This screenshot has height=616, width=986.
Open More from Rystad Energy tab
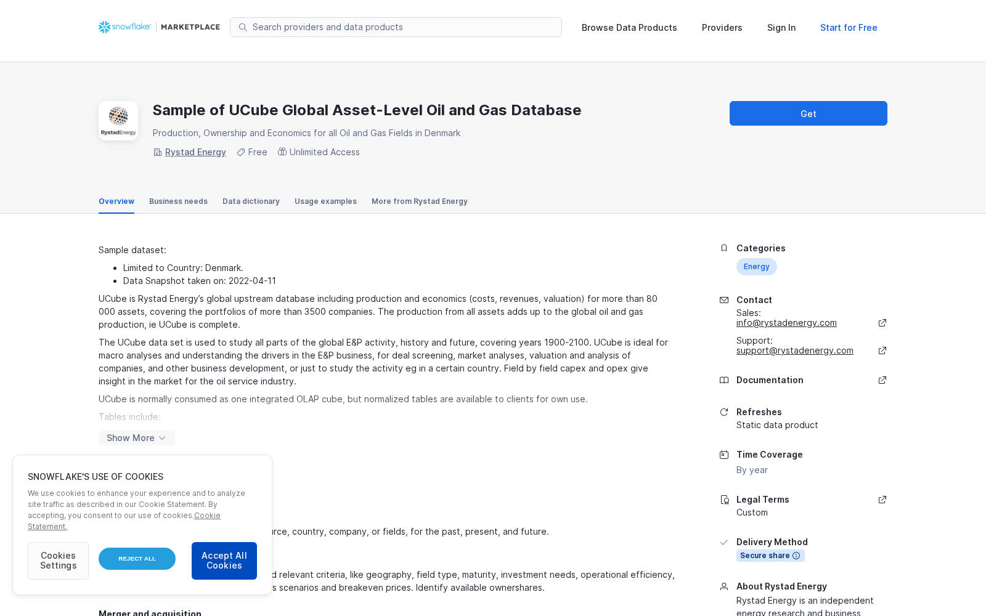click(420, 201)
